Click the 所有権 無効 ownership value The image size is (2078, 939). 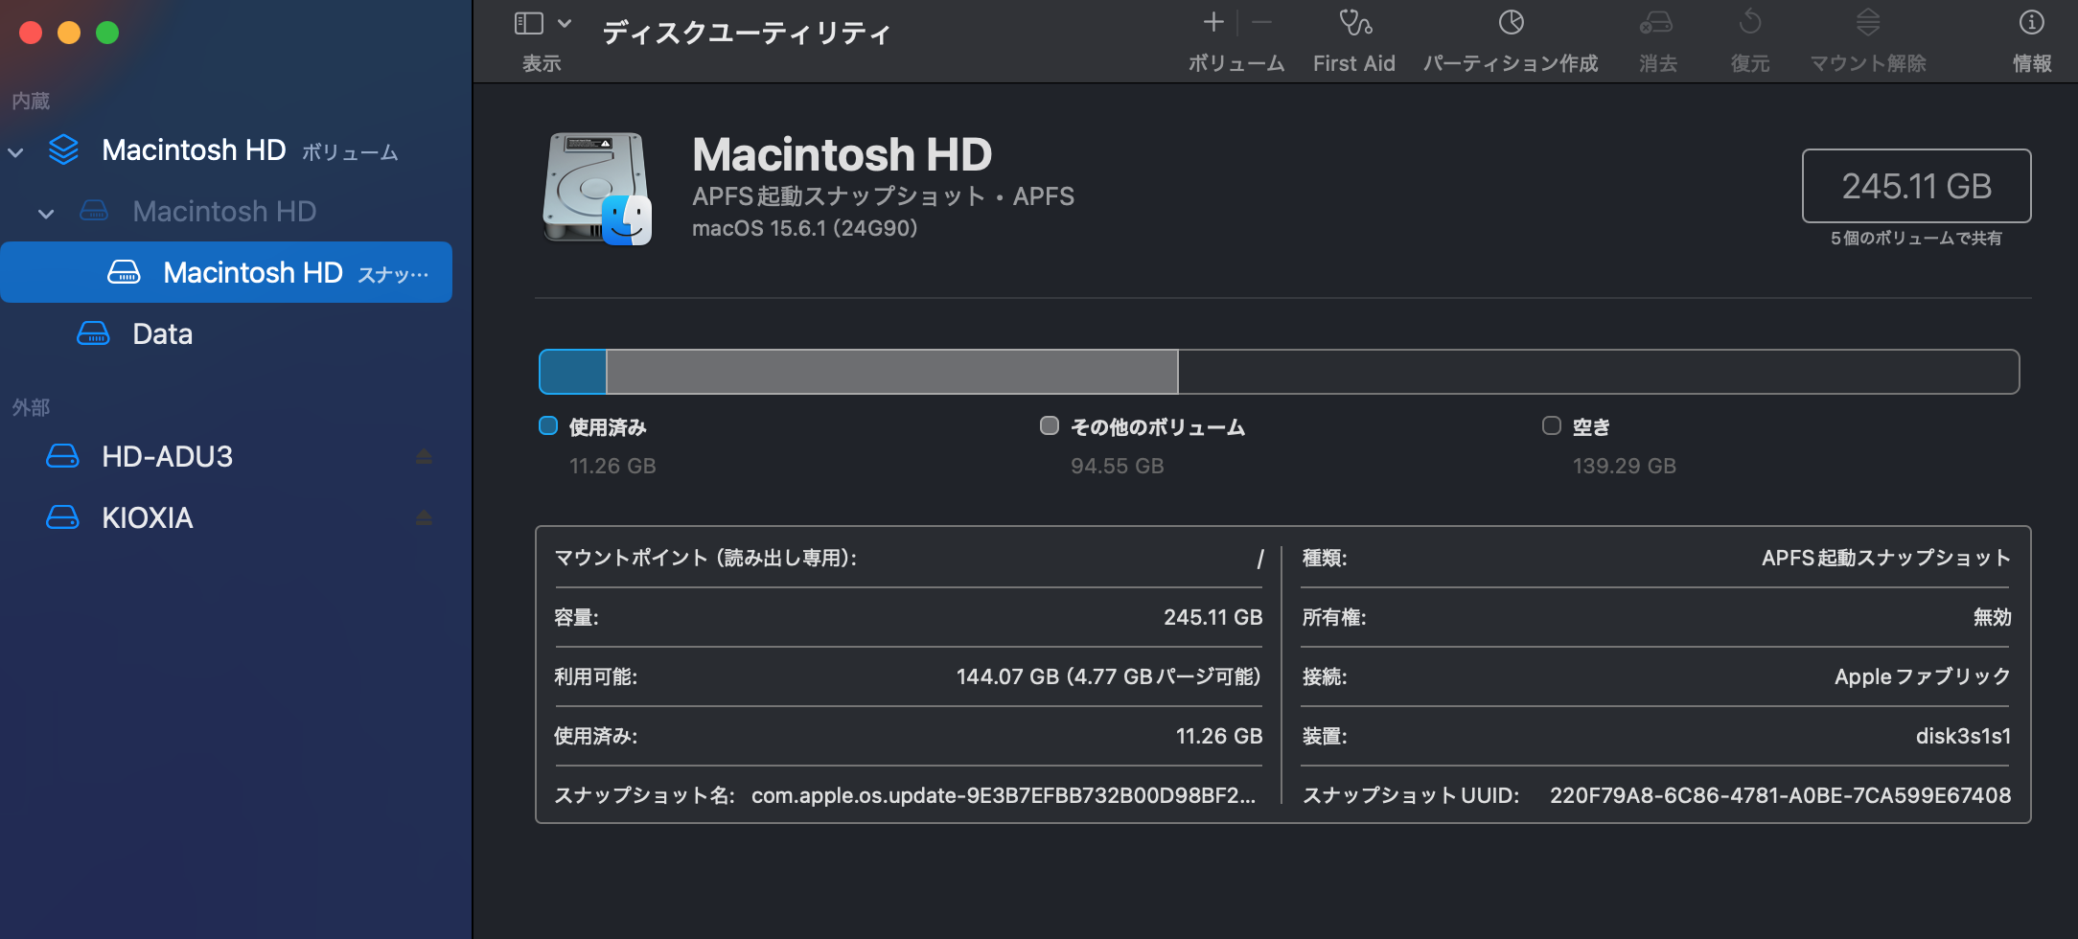1992,617
